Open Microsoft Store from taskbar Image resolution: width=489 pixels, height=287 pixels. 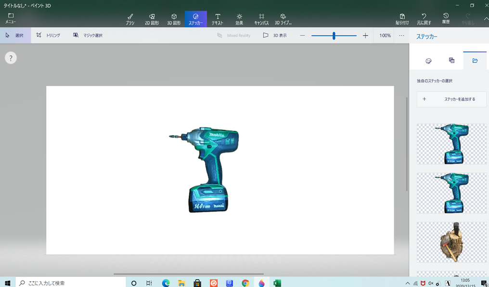pos(197,283)
